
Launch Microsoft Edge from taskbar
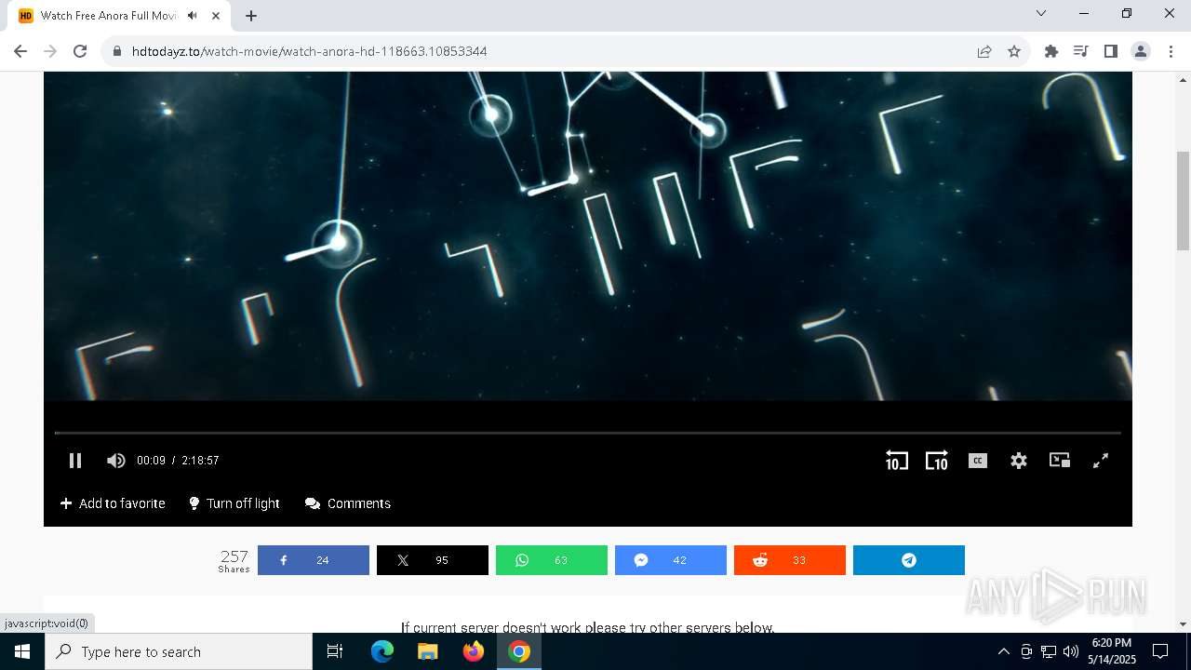coord(382,651)
